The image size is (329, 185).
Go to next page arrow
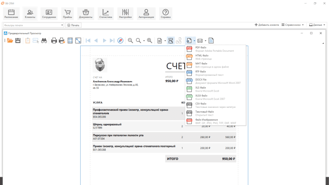[x=104, y=40]
